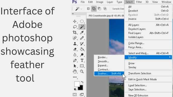Open the Window menu
Viewport: 173px width, 97px height.
(166, 2)
